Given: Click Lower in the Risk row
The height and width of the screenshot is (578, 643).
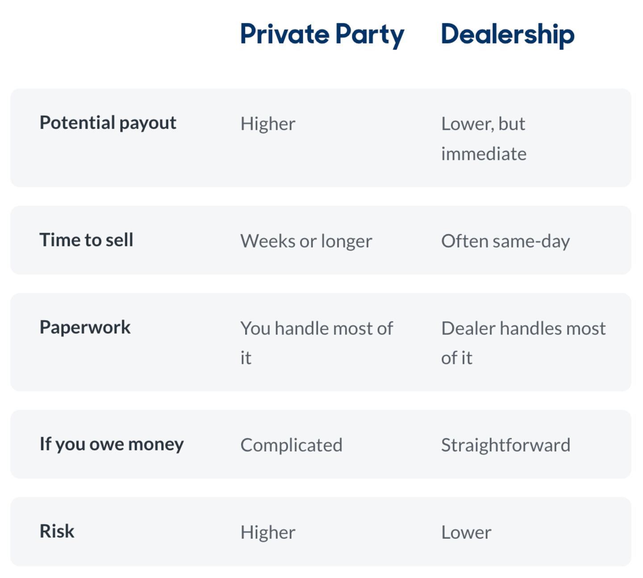Looking at the screenshot, I should tap(466, 532).
